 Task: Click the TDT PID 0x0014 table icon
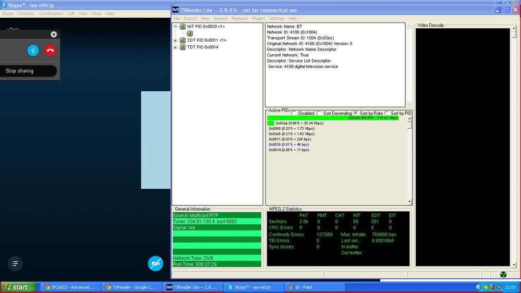coord(182,47)
